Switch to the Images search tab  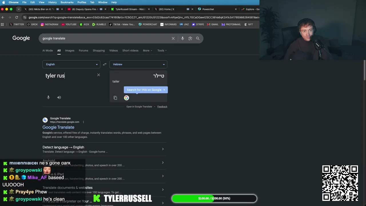[69, 51]
